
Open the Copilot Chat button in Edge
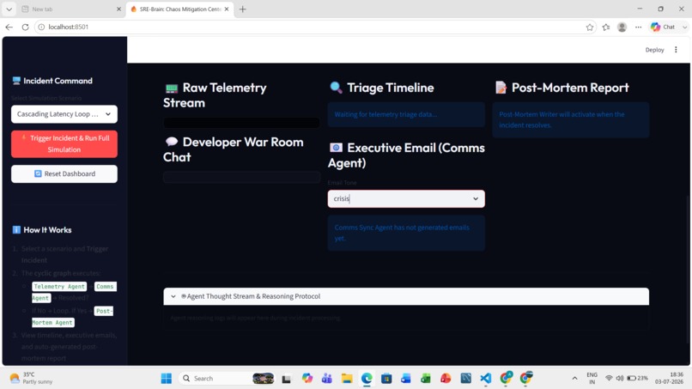pyautogui.click(x=664, y=27)
